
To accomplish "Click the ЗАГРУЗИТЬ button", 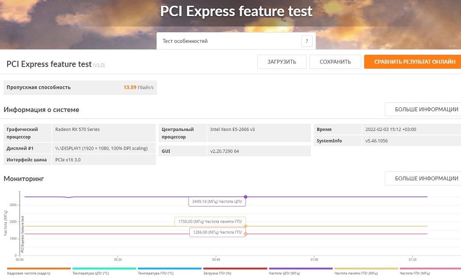I will point(282,62).
